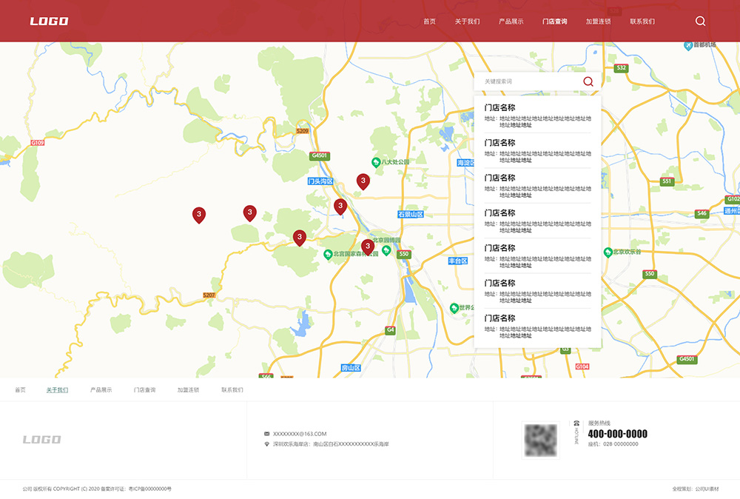Select the red marker next to 北京园博园

[x=368, y=247]
